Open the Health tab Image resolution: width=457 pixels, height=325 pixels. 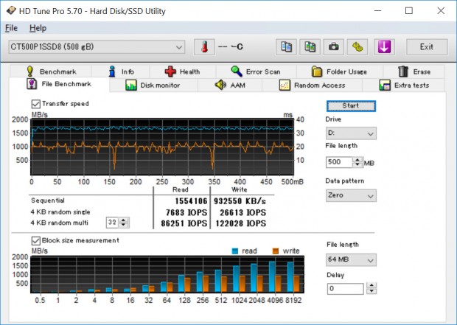[x=183, y=71]
